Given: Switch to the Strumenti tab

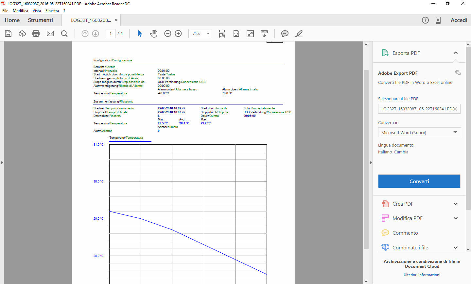Looking at the screenshot, I should [x=40, y=20].
